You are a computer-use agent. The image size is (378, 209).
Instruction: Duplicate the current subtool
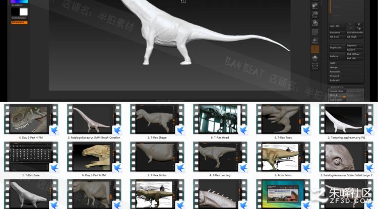point(338,48)
